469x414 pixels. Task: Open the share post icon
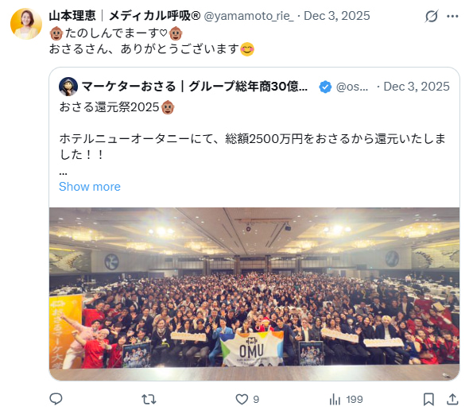[452, 399]
